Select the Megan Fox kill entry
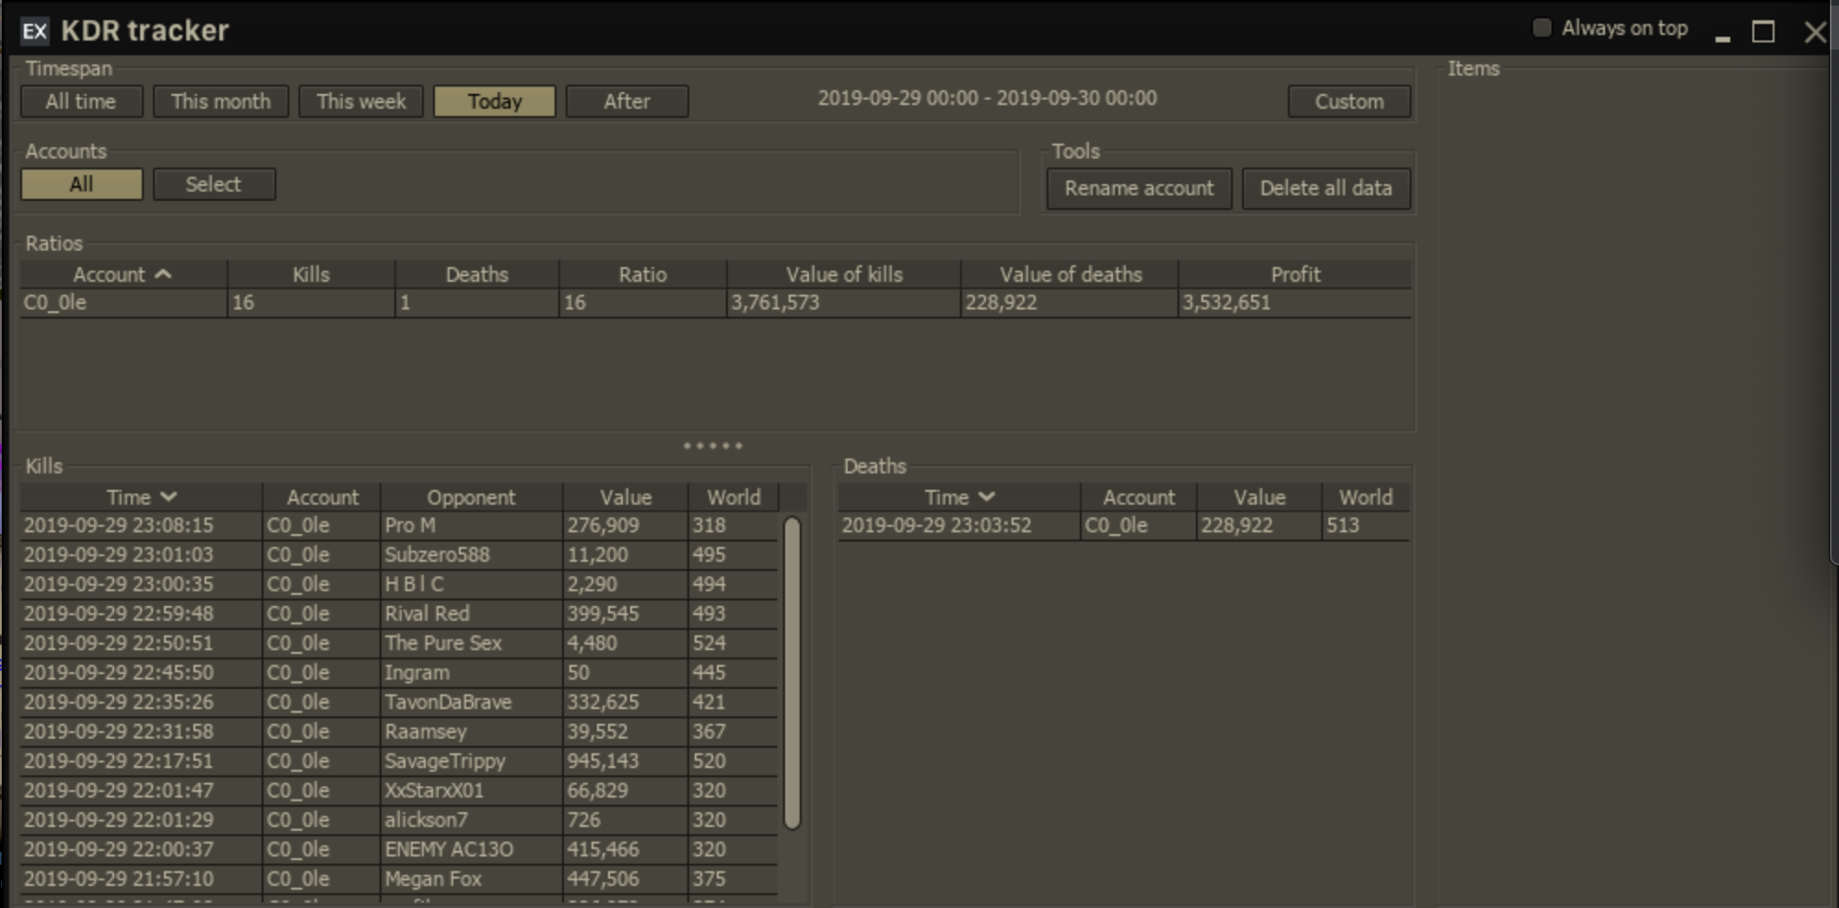The image size is (1839, 908). 399,879
